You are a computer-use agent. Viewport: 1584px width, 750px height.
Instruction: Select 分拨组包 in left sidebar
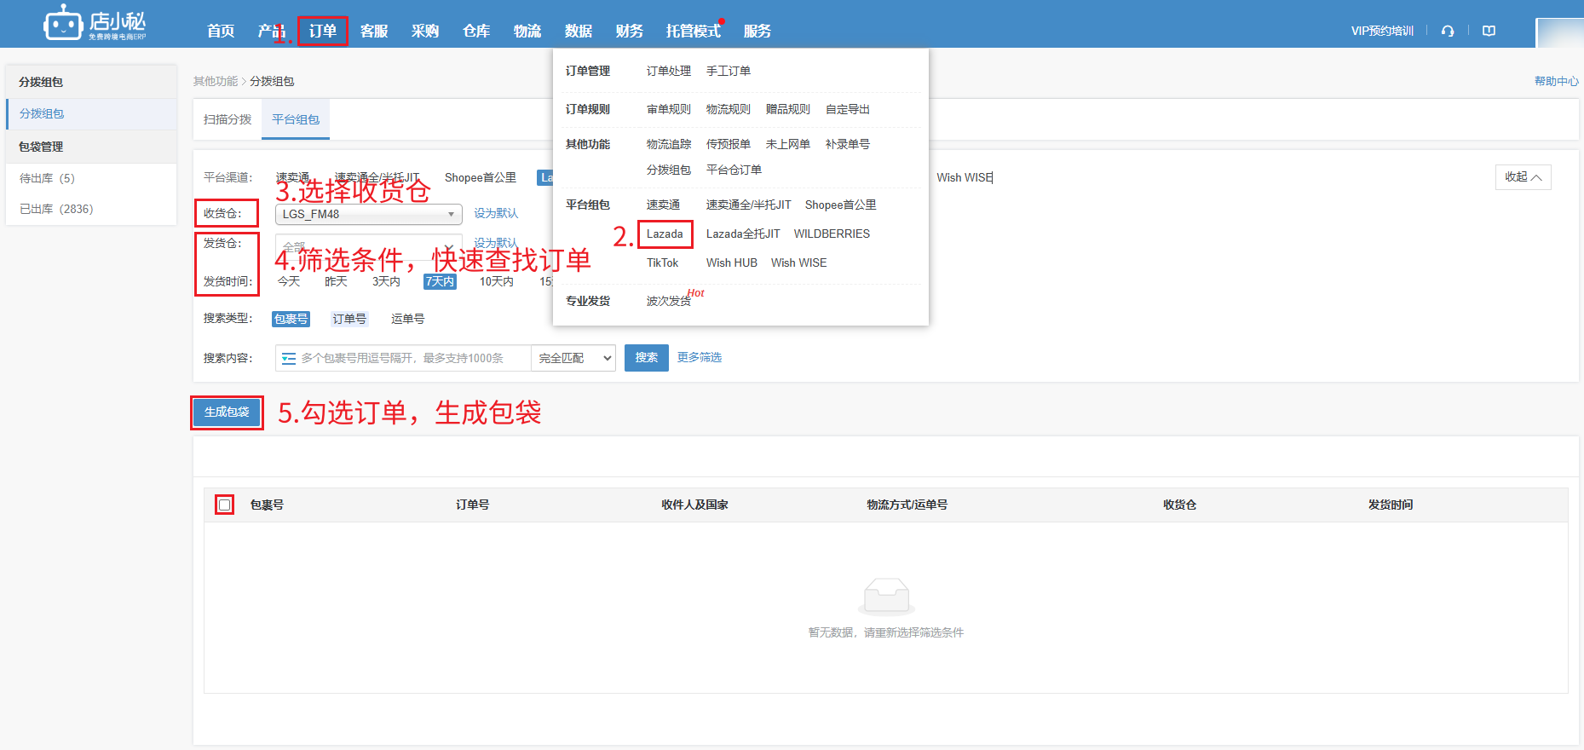[x=92, y=113]
